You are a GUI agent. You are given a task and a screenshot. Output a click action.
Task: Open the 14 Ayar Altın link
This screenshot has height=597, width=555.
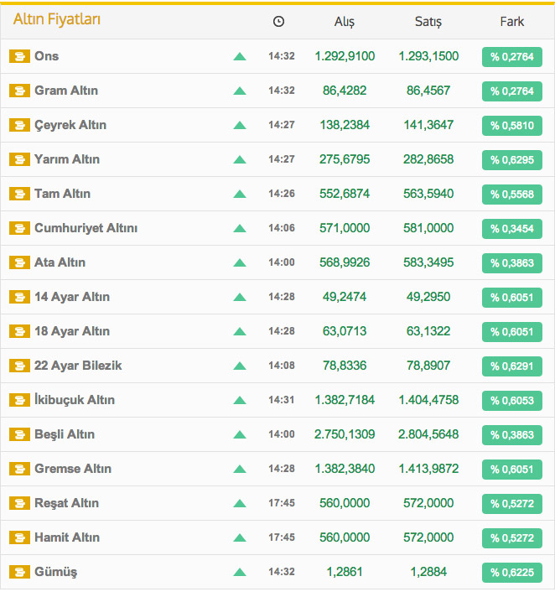72,297
